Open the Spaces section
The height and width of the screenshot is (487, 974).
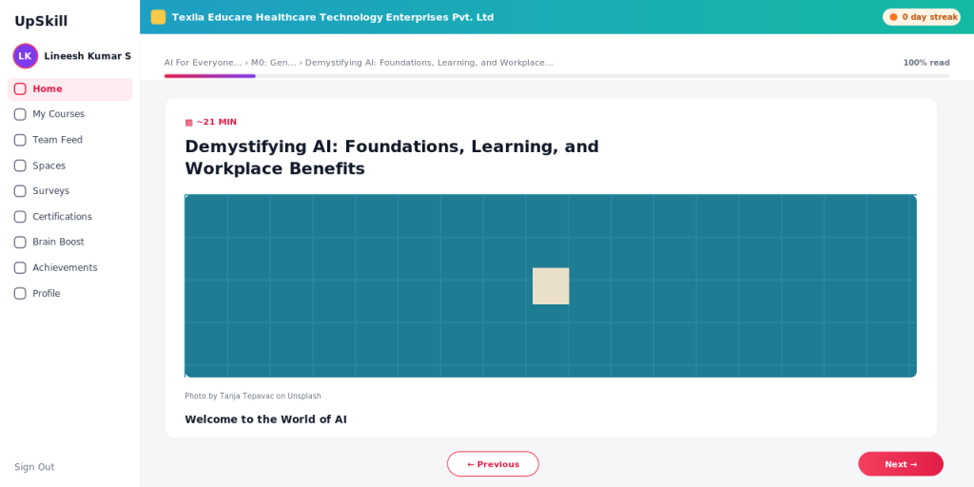pyautogui.click(x=69, y=166)
